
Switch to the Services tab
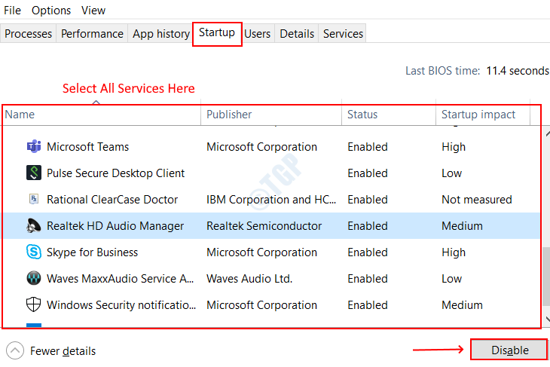343,34
